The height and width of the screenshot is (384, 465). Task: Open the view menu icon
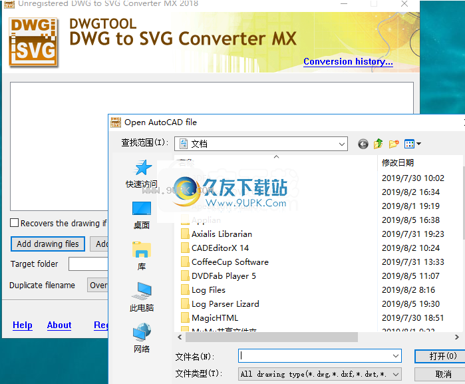(412, 144)
